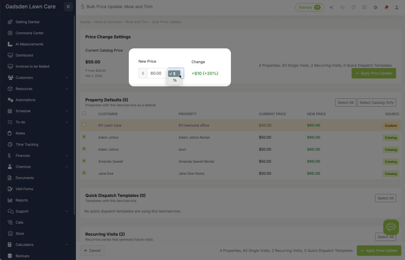Image resolution: width=405 pixels, height=260 pixels.
Task: Uncheck the Adam Johns Rental checkbox
Action: 84,137
